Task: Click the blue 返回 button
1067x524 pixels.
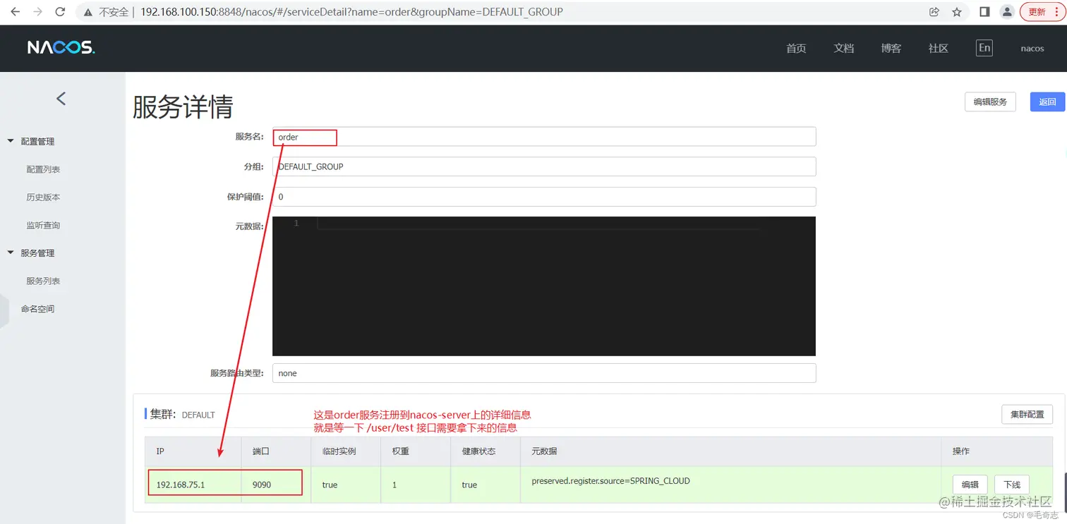Action: pos(1047,102)
